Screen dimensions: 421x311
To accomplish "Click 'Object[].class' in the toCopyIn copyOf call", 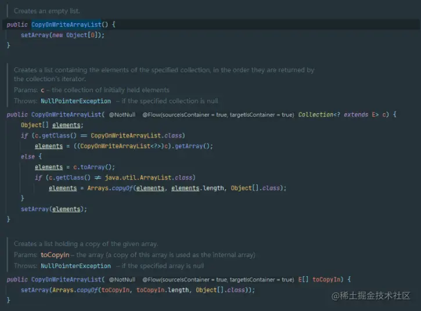I will [220, 290].
